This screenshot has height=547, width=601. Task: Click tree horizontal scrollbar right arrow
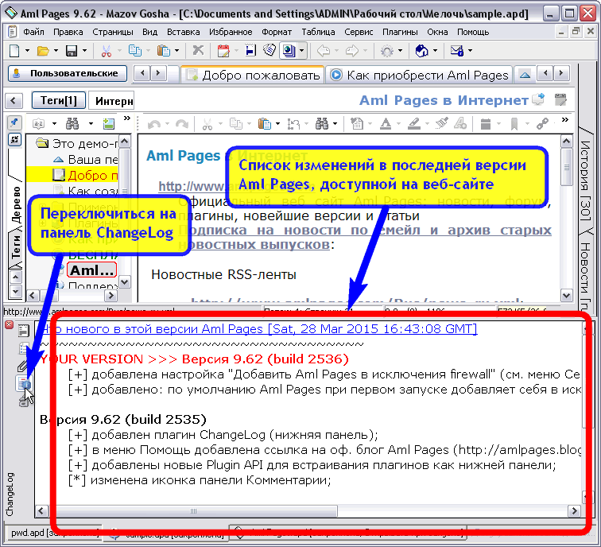coord(111,296)
